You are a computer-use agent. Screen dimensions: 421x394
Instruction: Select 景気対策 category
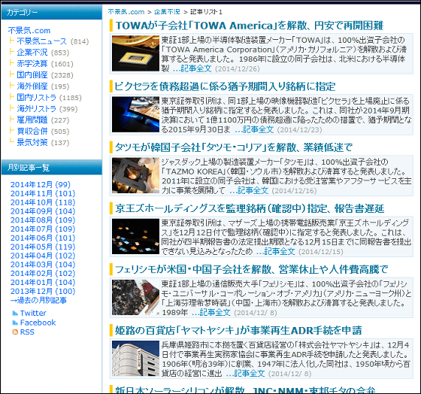pos(32,143)
